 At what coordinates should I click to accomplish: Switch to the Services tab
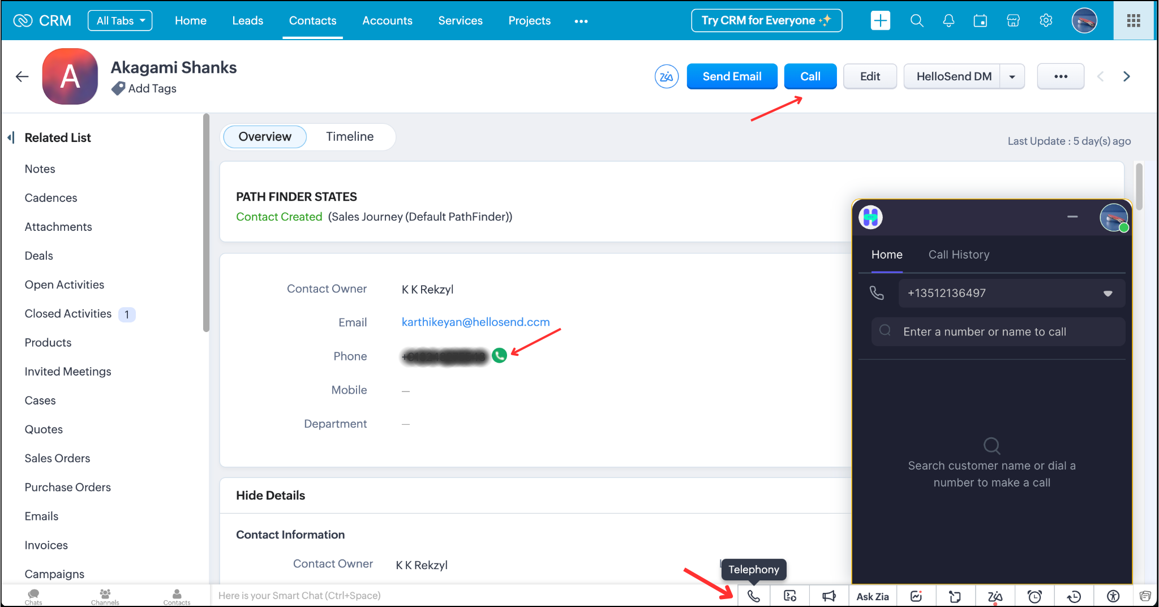point(460,20)
